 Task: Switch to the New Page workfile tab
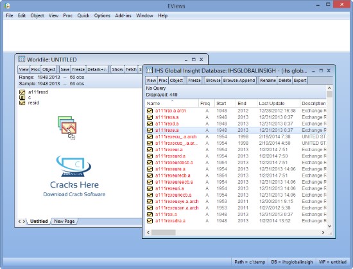coord(64,222)
